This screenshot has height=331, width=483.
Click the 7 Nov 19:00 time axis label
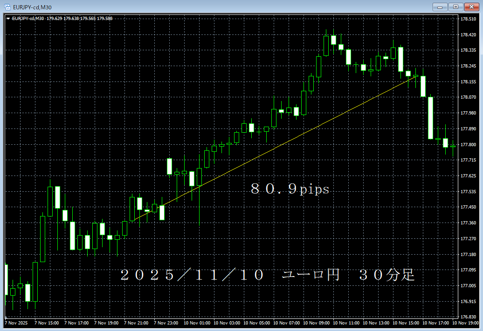tap(106, 323)
